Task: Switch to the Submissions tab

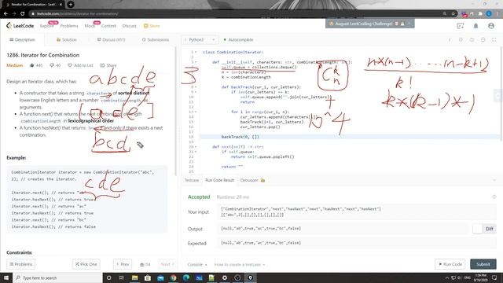Action: 156,40
